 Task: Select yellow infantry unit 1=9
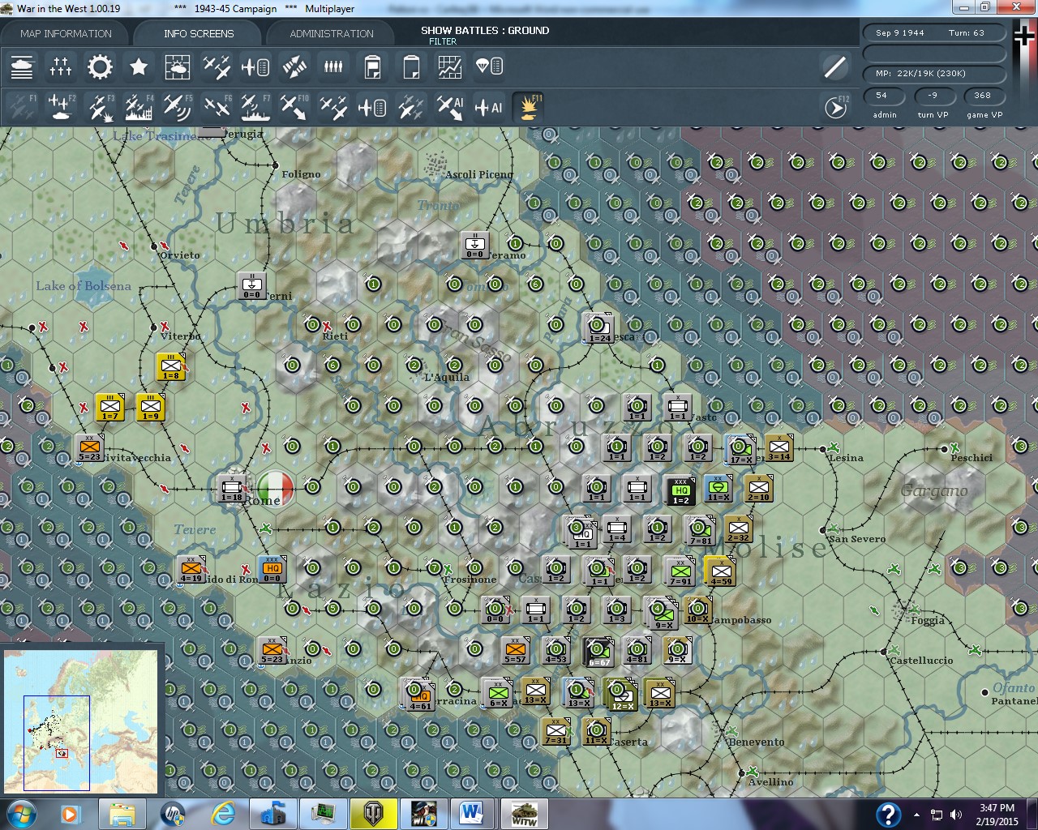[x=151, y=408]
